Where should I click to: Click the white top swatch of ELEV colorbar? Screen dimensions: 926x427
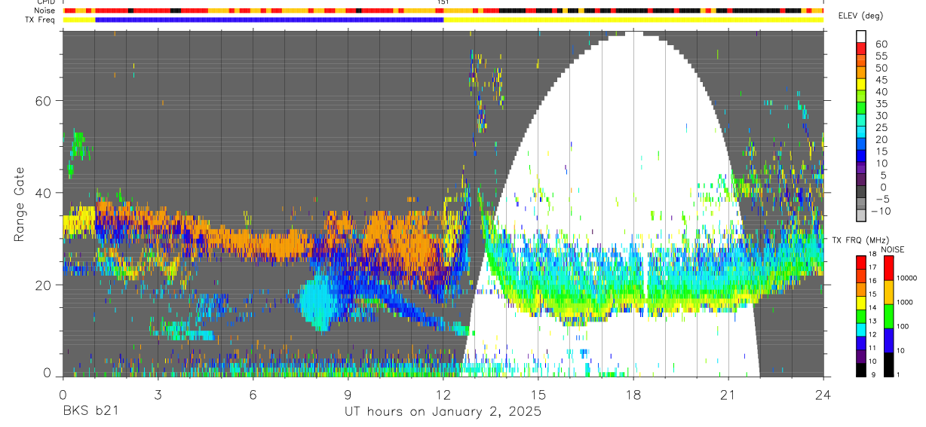861,36
